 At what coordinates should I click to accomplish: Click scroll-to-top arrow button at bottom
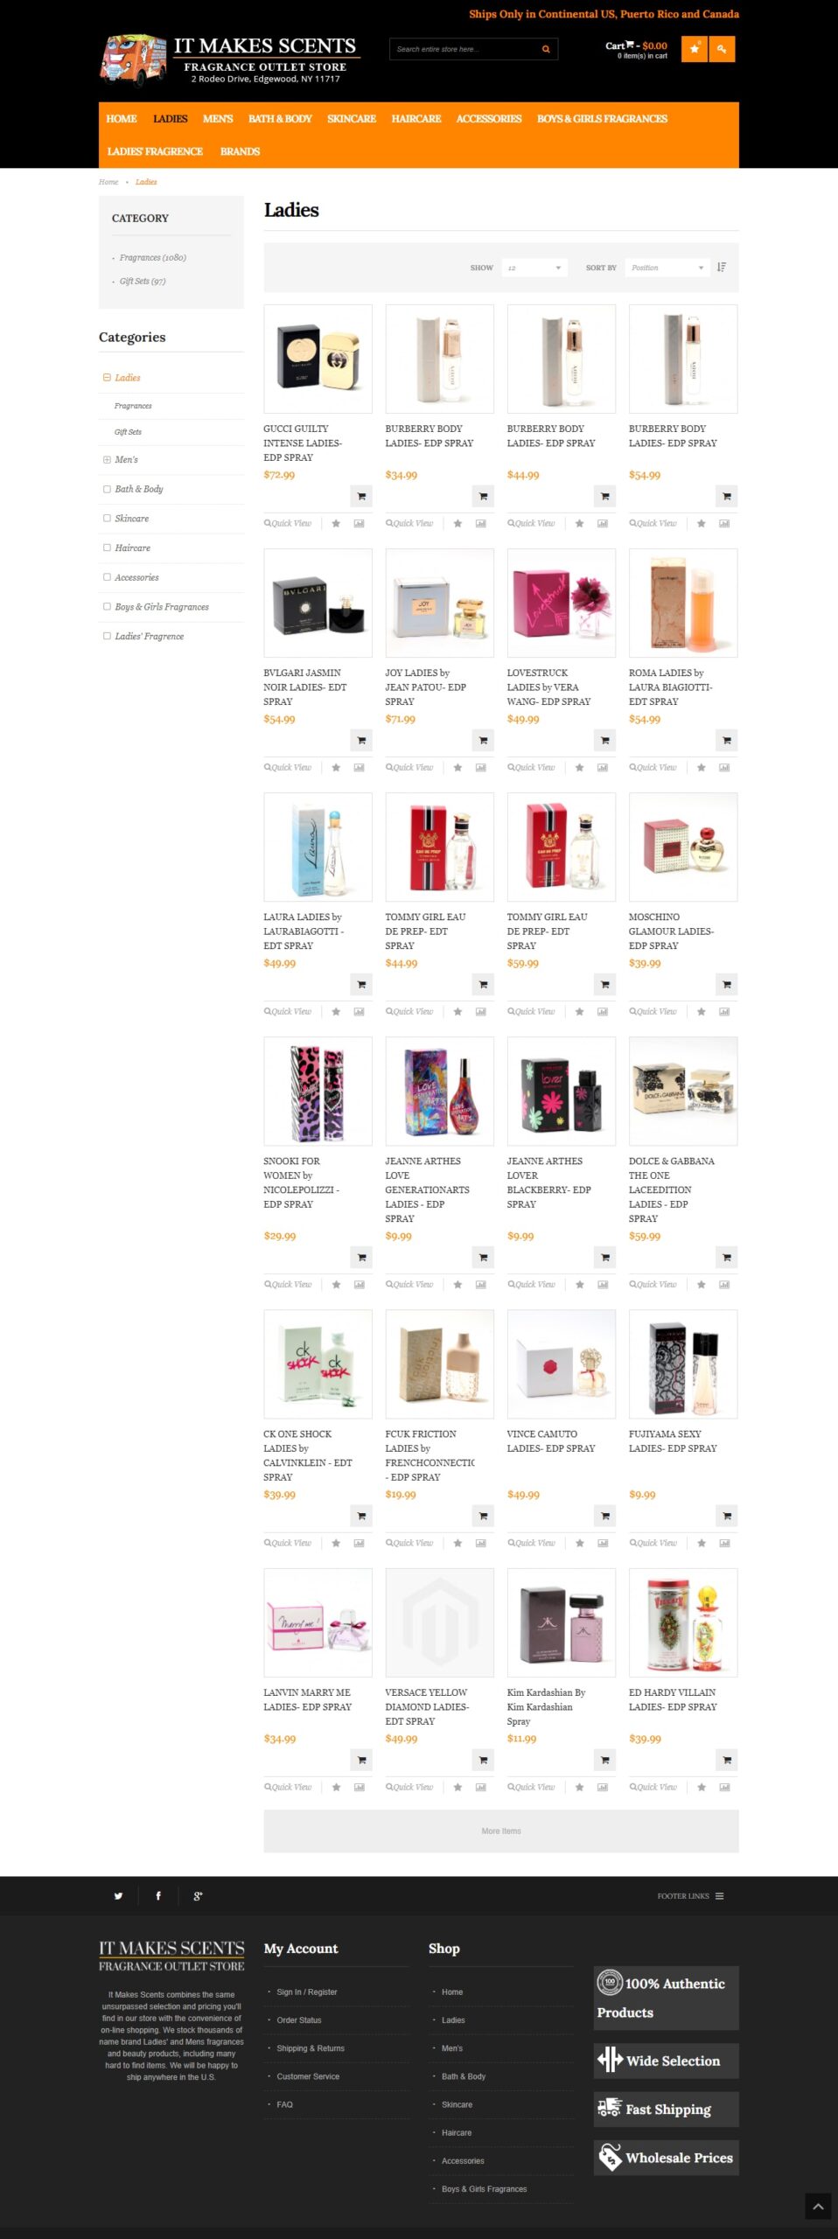click(818, 2206)
